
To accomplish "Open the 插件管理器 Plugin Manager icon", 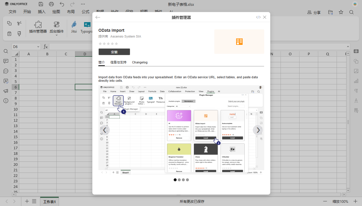I will point(37,28).
